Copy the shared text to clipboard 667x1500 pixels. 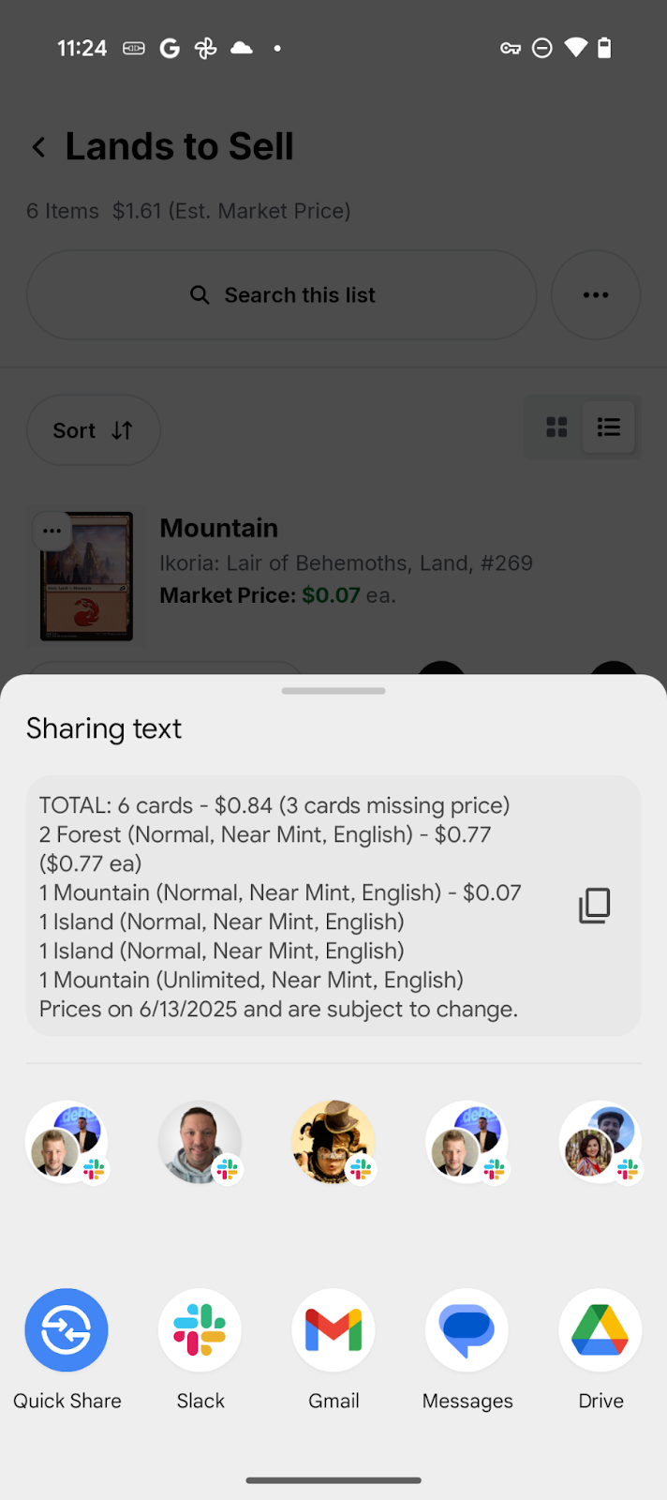594,906
